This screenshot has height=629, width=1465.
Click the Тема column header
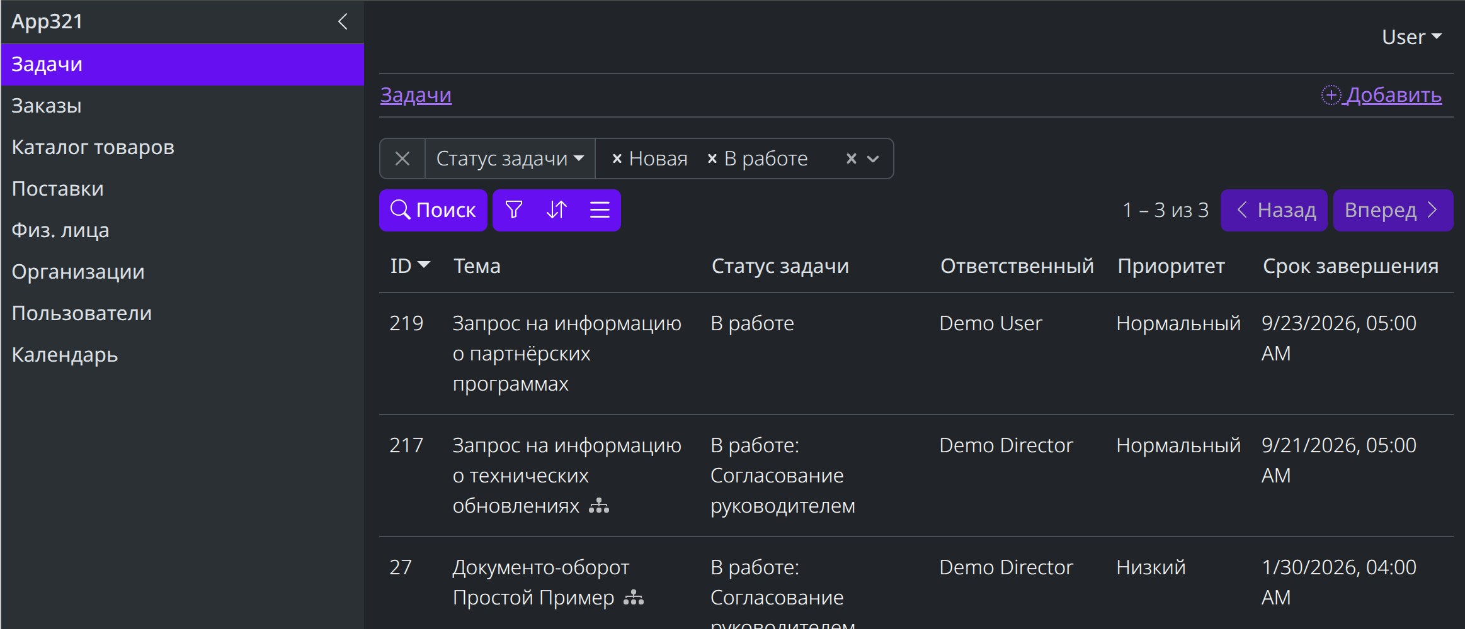coord(477,266)
